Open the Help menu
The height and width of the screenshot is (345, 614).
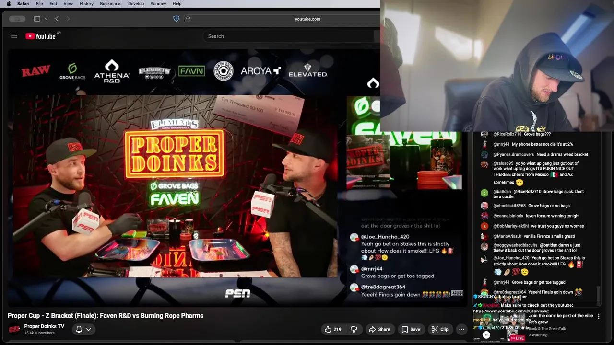(177, 4)
